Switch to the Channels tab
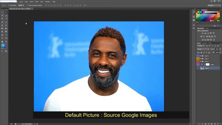This screenshot has width=222, height=125. pyautogui.click(x=204, y=43)
